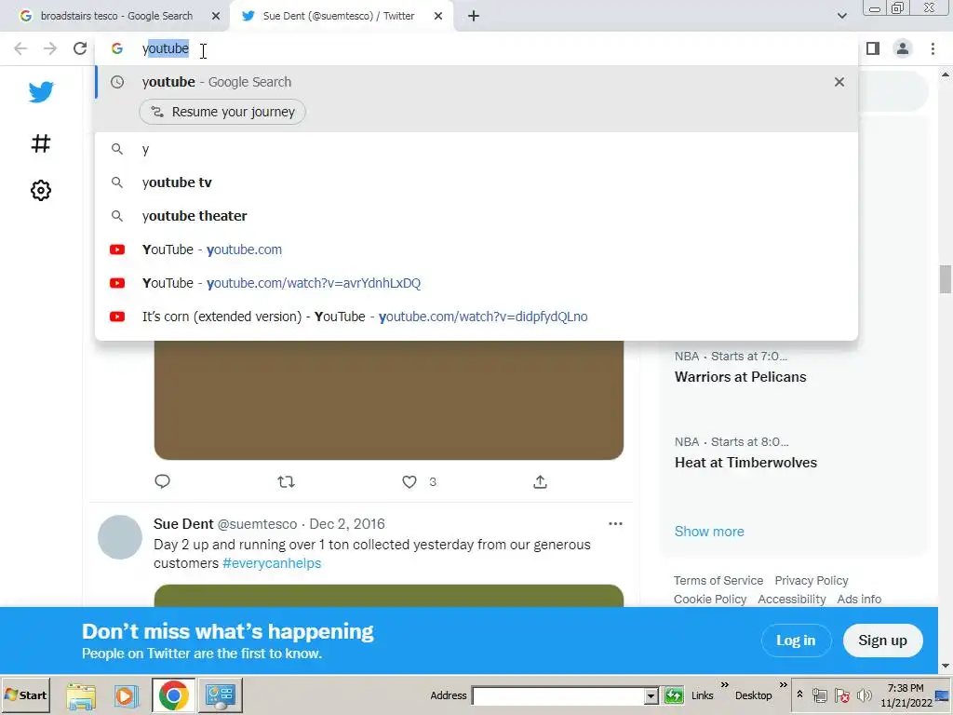Open the tab search chevron in title bar

(x=841, y=16)
